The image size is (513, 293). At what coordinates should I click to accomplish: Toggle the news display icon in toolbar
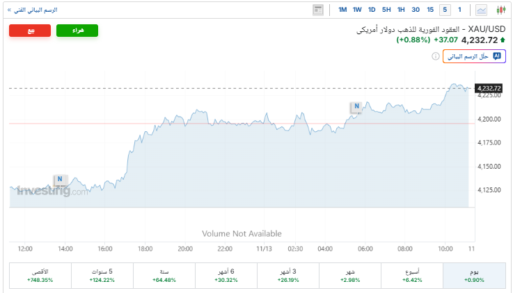pos(318,10)
